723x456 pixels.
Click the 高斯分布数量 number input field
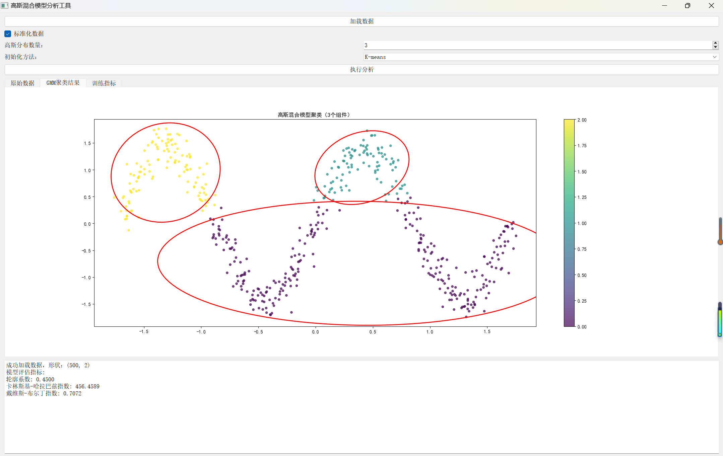(536, 45)
